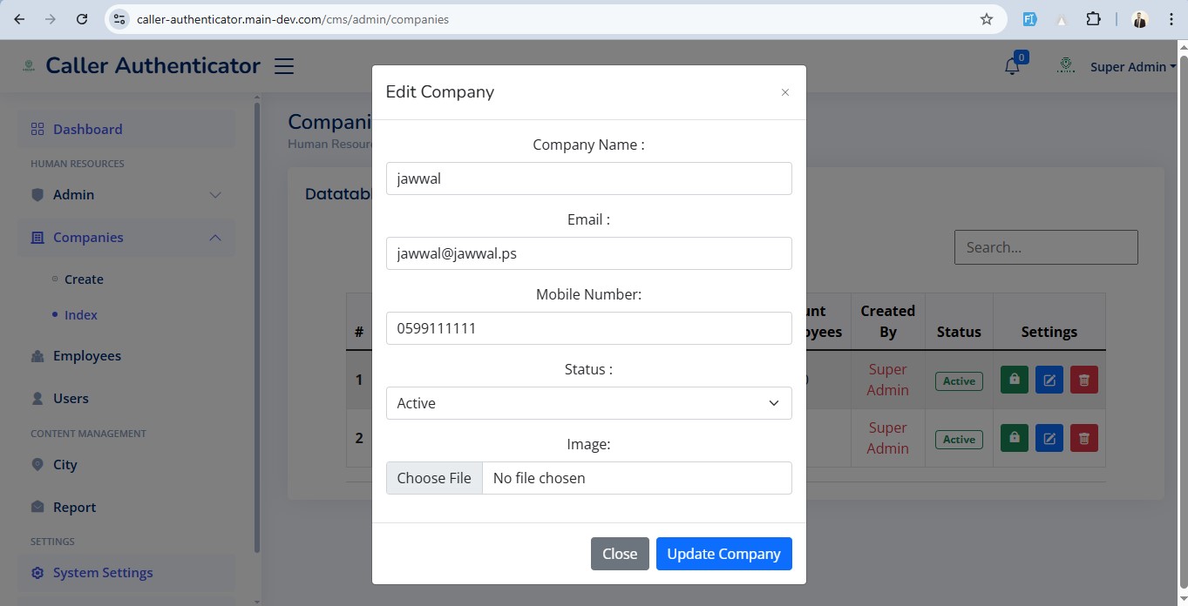Open the Super Admin user dropdown
This screenshot has height=606, width=1188.
click(x=1132, y=67)
